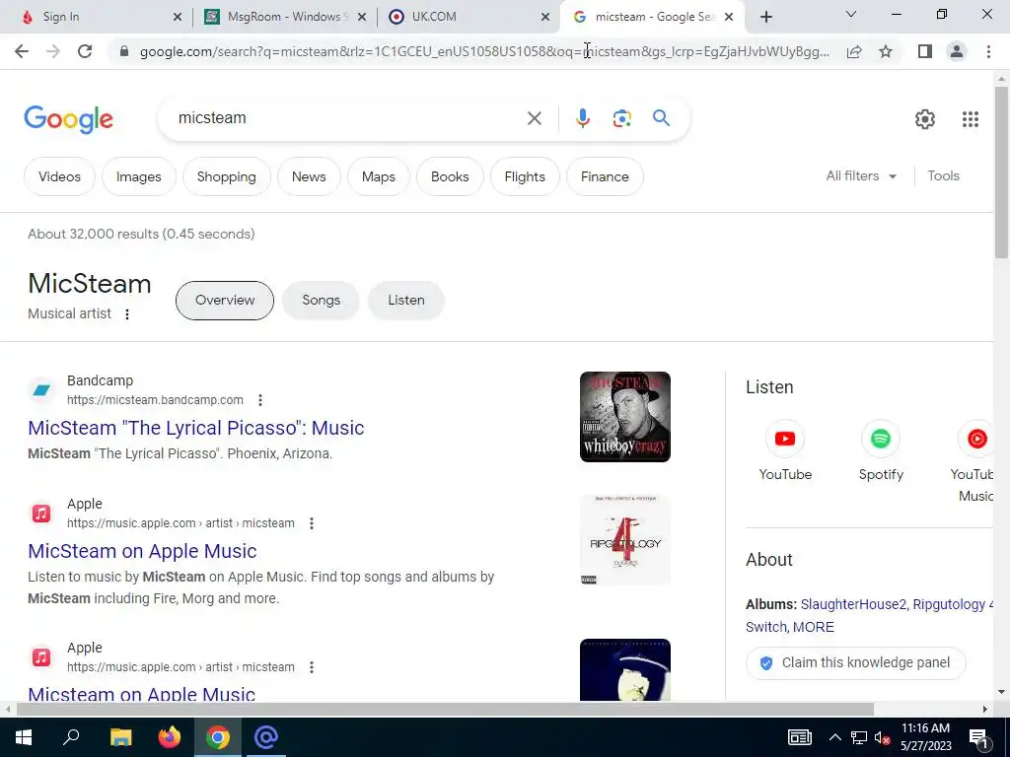Filter results by News
The height and width of the screenshot is (757, 1010).
tap(309, 176)
